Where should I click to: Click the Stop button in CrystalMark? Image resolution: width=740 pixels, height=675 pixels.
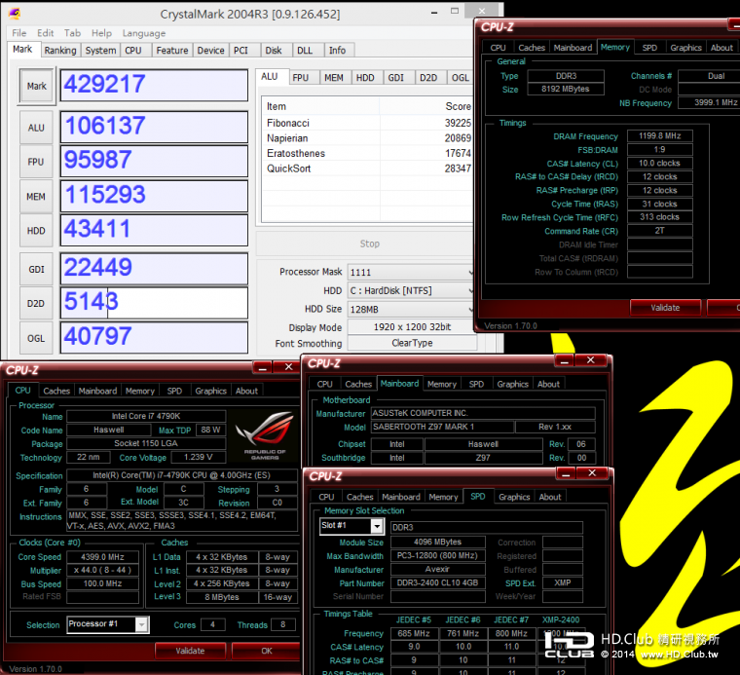pos(370,244)
